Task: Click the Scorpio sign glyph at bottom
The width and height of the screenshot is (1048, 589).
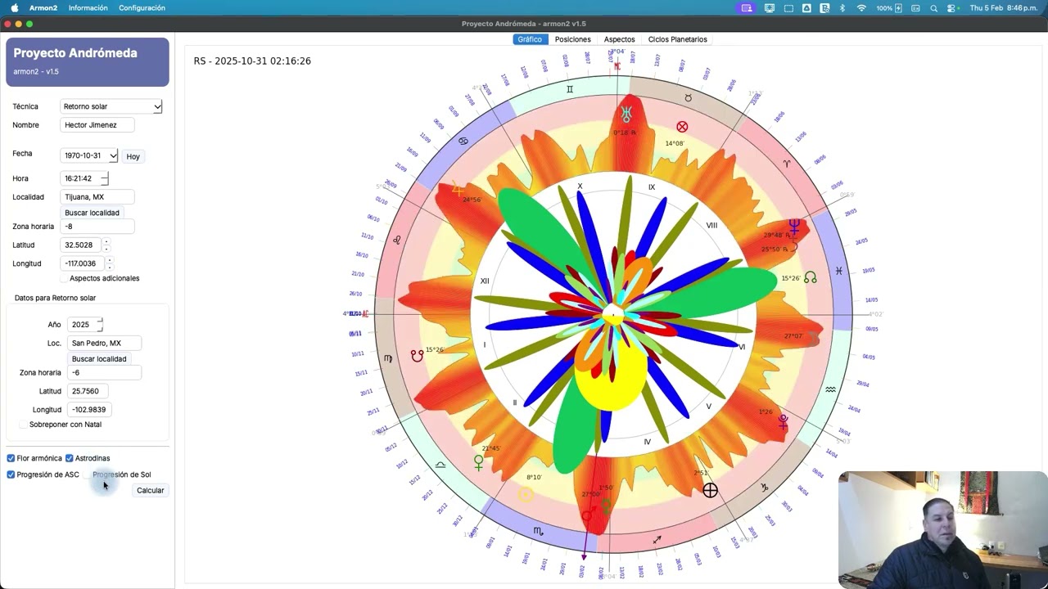Action: pyautogui.click(x=538, y=531)
